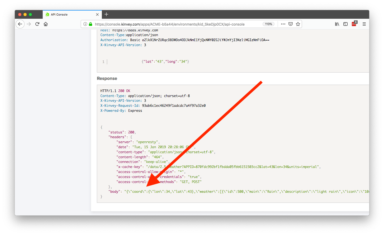384x235 pixels.
Task: Reload the current page
Action: [37, 24]
